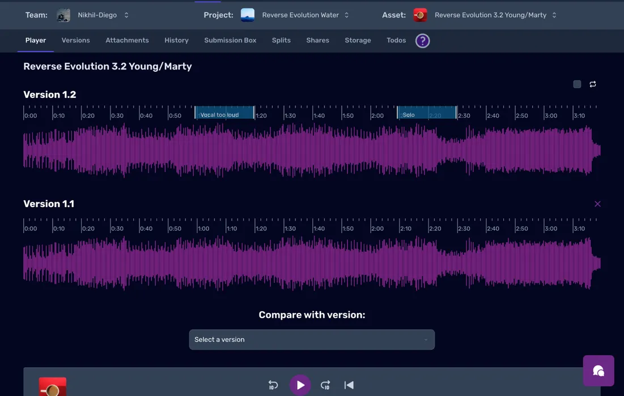Image resolution: width=624 pixels, height=396 pixels.
Task: Expand the Project selector dropdown
Action: pos(346,15)
